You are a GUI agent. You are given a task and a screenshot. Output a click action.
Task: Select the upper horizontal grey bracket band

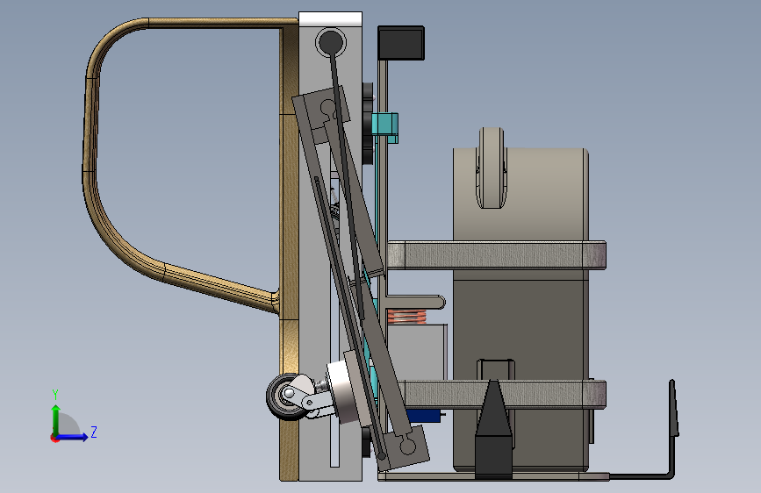point(497,255)
